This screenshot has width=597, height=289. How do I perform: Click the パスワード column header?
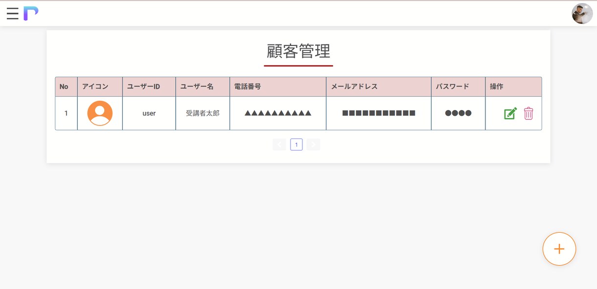(x=458, y=87)
